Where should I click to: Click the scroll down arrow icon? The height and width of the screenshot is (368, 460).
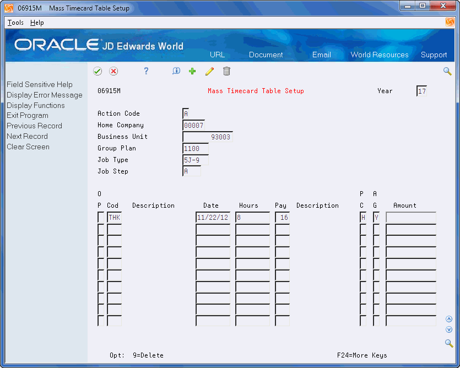[x=449, y=329]
